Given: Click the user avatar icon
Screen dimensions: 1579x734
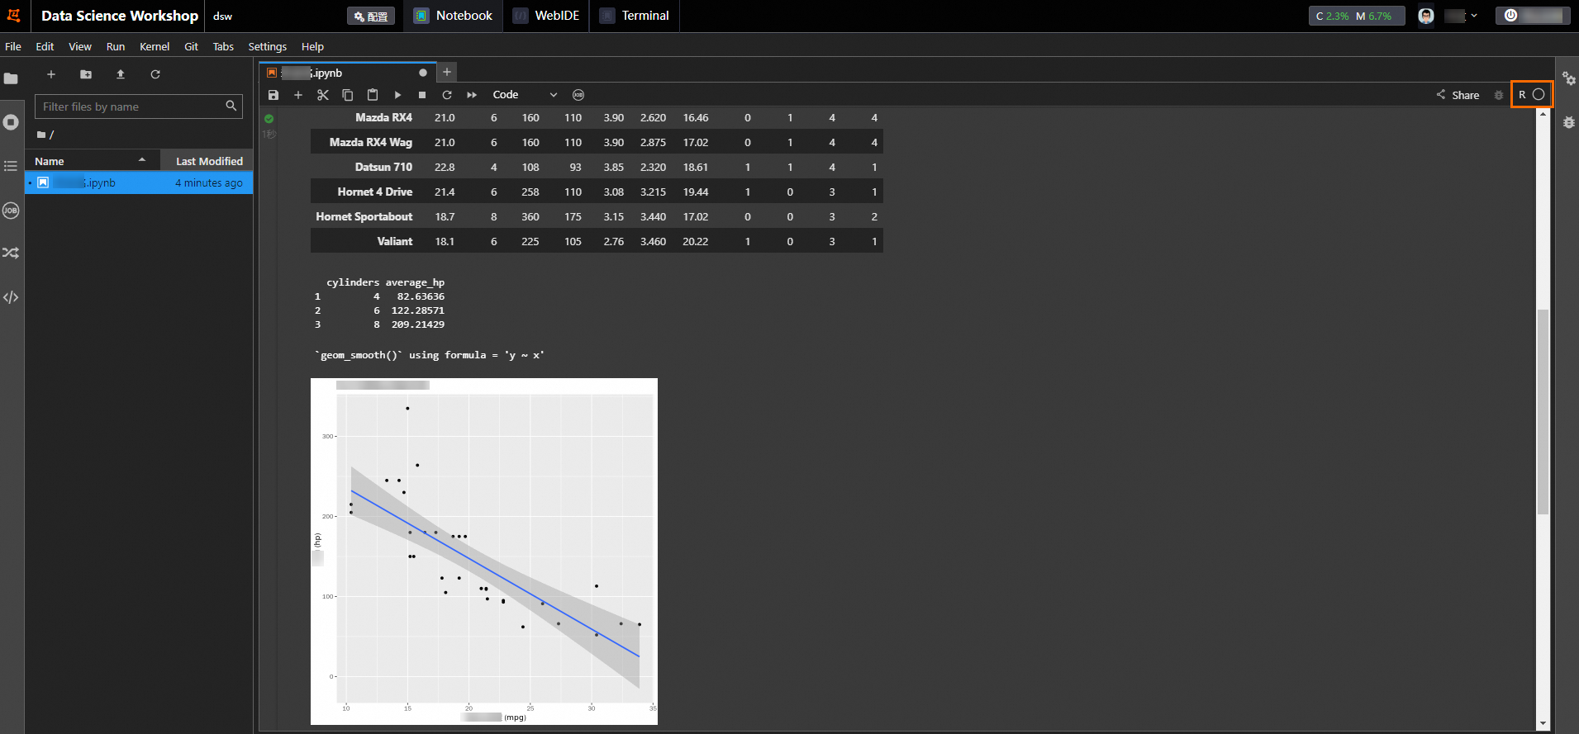Looking at the screenshot, I should point(1426,16).
